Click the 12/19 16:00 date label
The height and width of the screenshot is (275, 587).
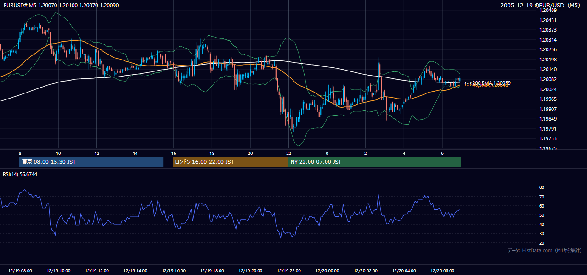(x=174, y=271)
